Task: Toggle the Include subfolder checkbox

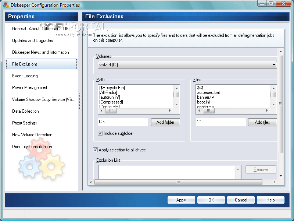Action: [100, 133]
